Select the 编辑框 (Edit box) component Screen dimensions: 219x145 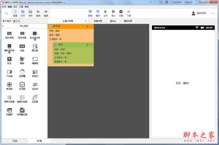(35, 60)
